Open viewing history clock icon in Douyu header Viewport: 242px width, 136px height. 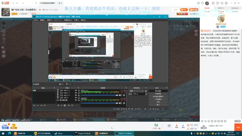(x=198, y=3)
